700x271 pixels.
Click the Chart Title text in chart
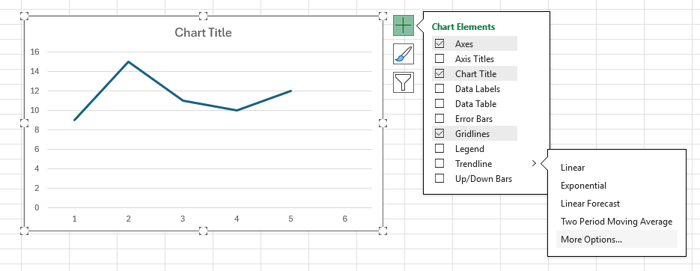(203, 33)
